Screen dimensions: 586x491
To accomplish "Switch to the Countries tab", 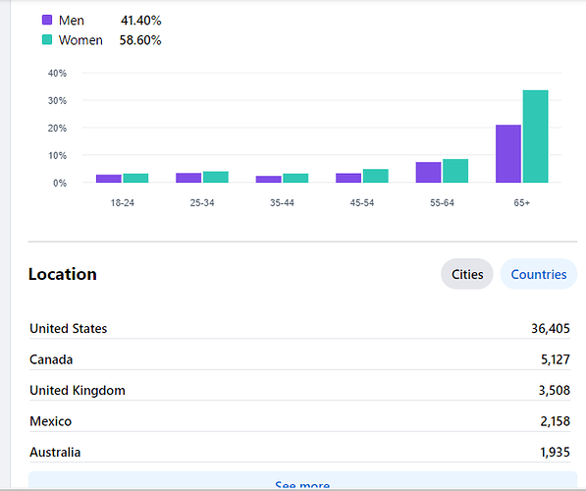I will 539,274.
